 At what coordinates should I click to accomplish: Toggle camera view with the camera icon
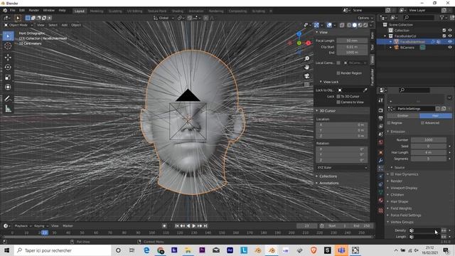306,76
